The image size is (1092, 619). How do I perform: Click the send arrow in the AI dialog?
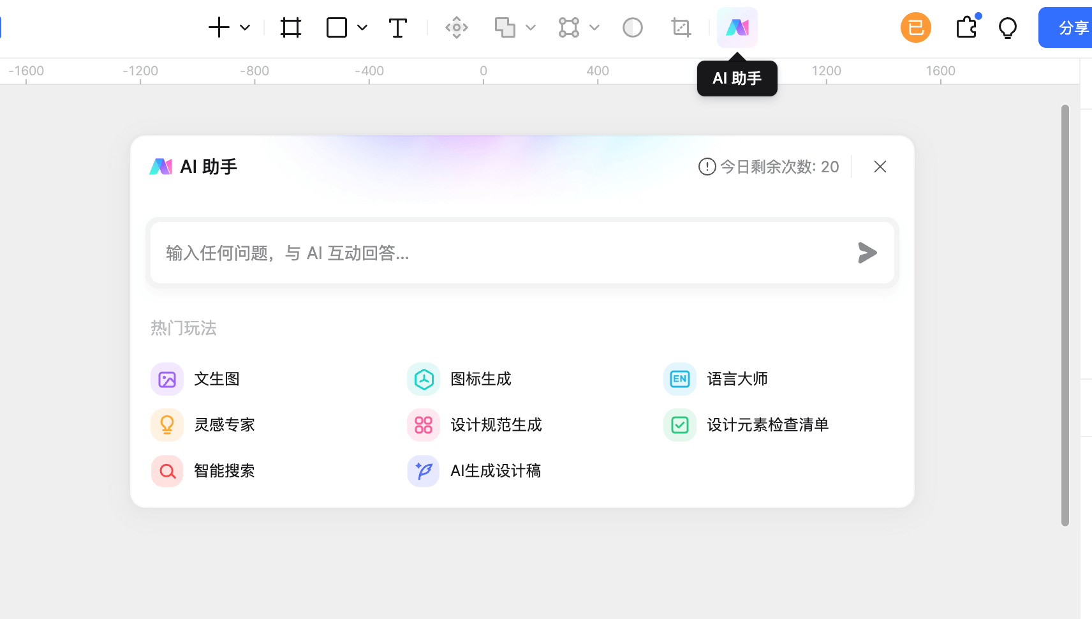(867, 253)
